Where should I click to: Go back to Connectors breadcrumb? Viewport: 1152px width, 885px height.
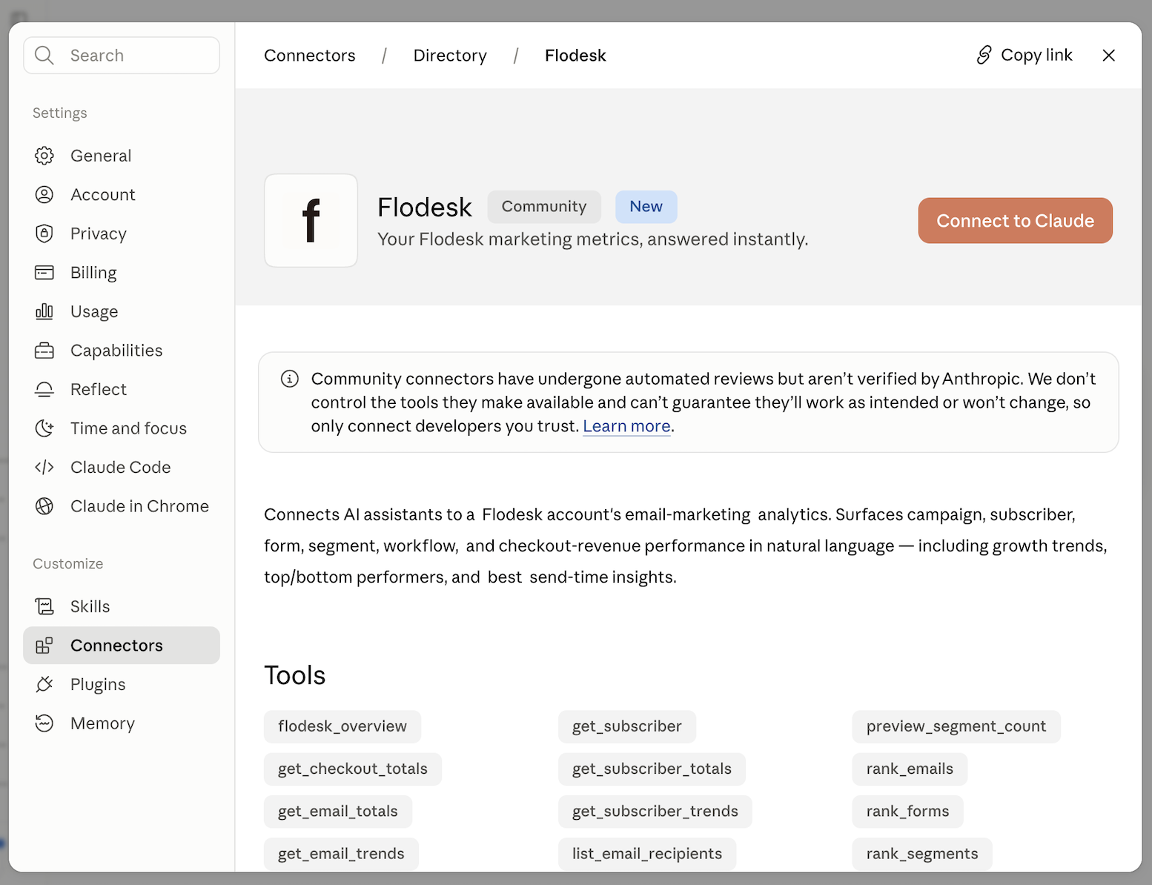pos(310,56)
